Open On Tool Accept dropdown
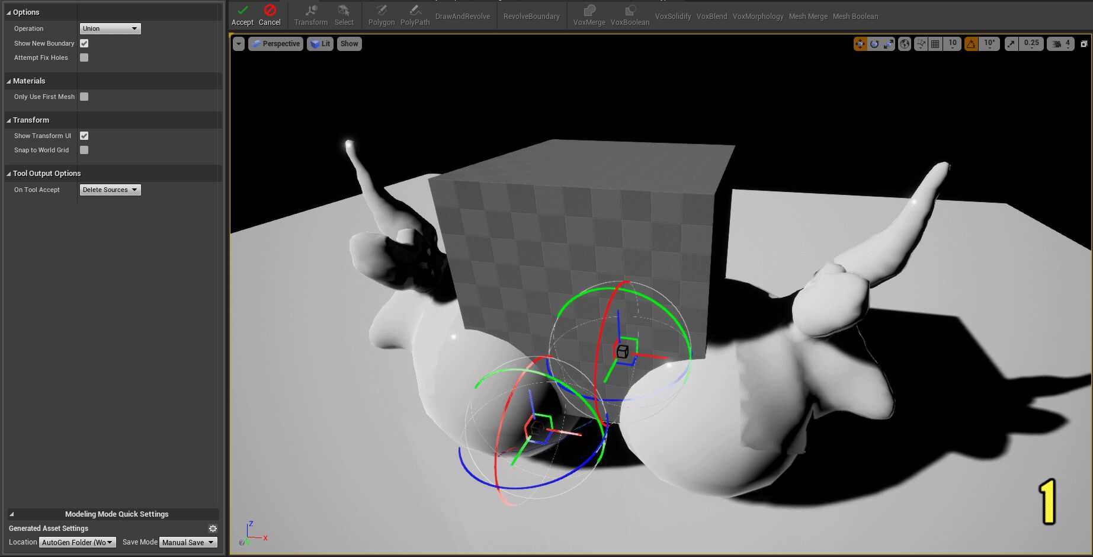This screenshot has width=1093, height=557. coord(110,190)
